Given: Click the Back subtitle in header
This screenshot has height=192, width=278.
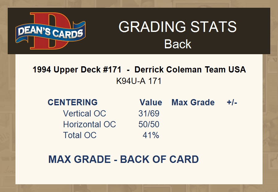Looking at the screenshot, I should point(178,44).
